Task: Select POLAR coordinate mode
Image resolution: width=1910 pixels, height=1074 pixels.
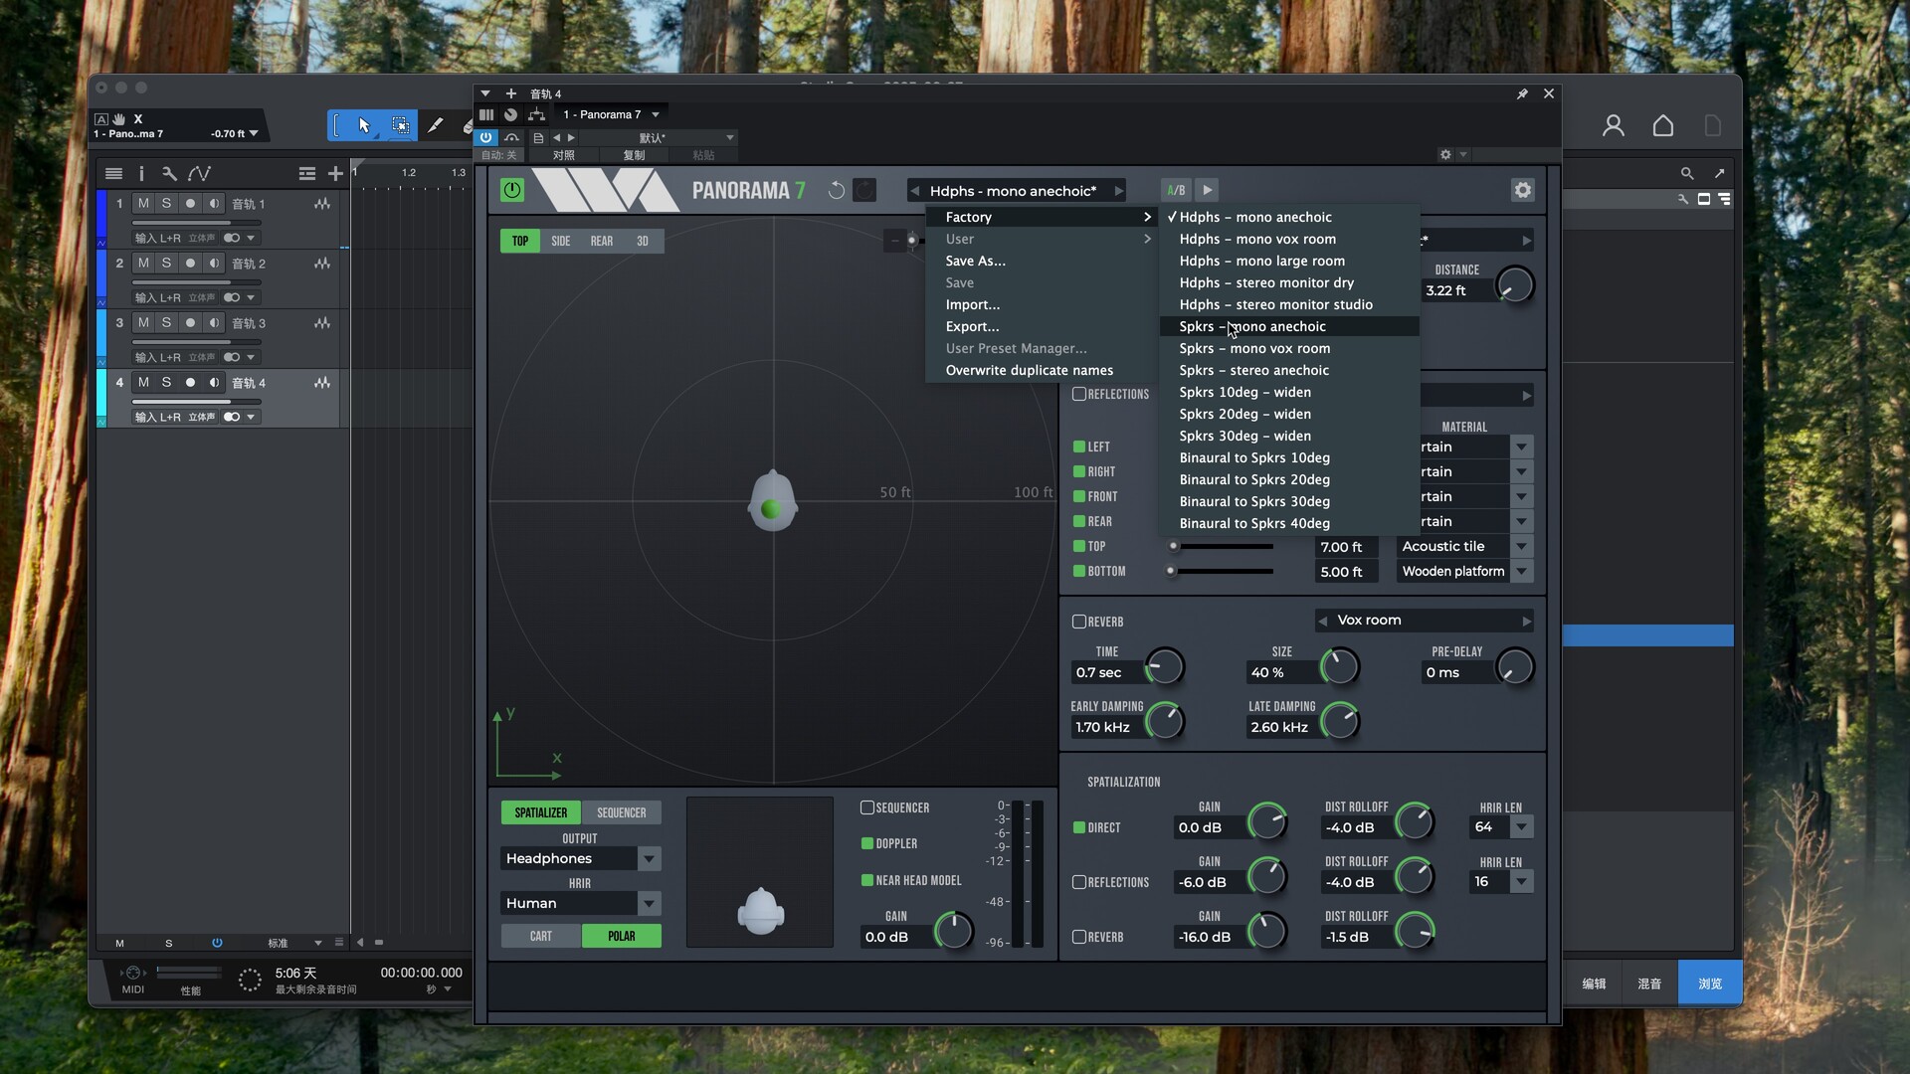Action: click(x=622, y=936)
